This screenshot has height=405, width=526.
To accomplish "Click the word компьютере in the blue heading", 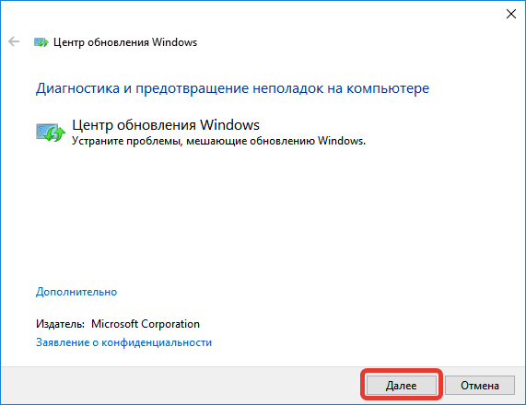I will [388, 88].
